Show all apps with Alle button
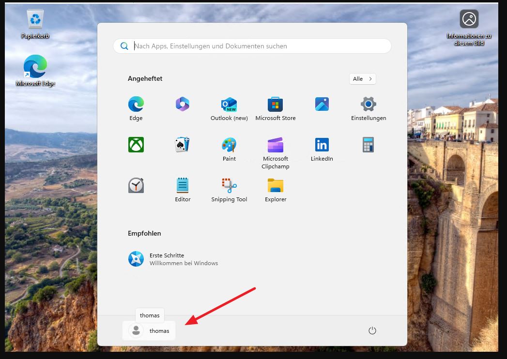Screen dimensions: 507x359 pos(363,79)
